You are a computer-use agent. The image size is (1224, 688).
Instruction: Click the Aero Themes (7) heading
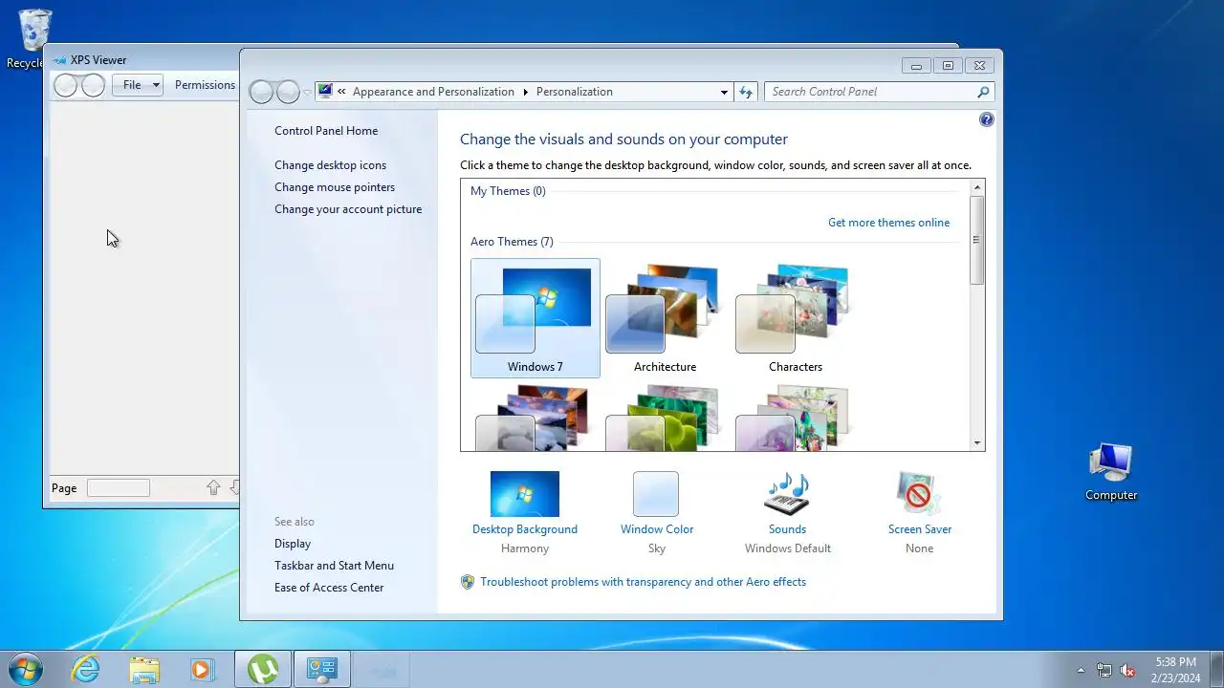[x=512, y=242]
